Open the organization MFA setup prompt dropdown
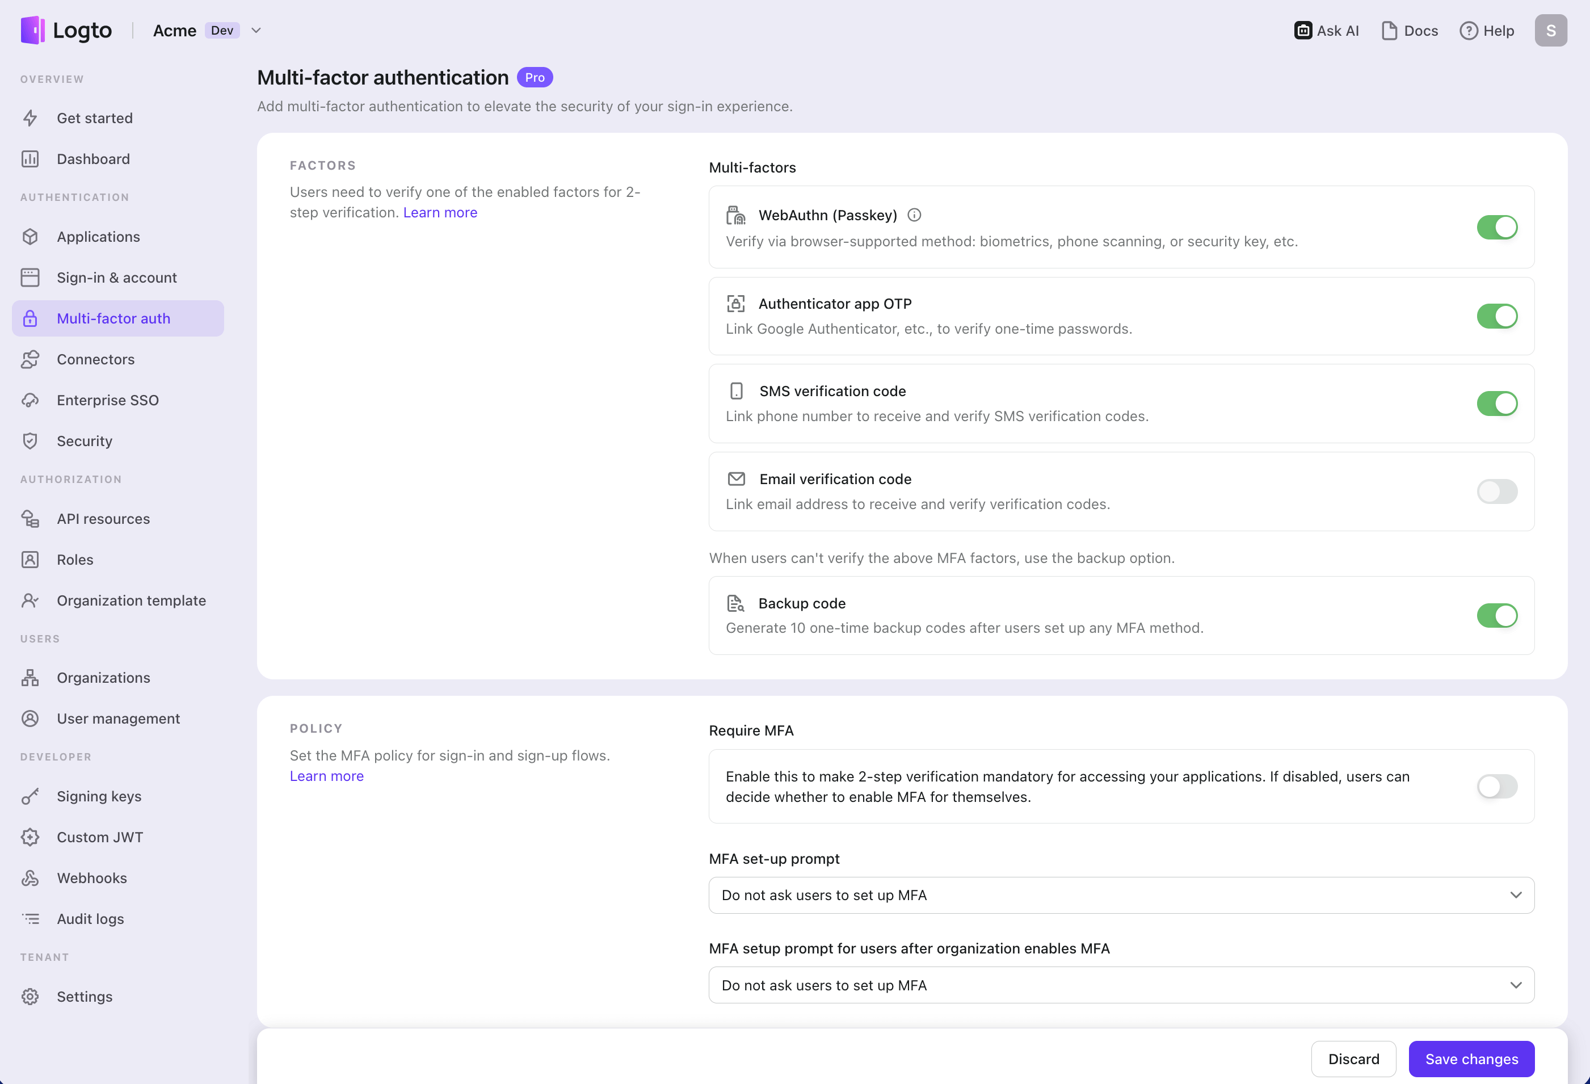Viewport: 1590px width, 1084px height. click(x=1121, y=985)
